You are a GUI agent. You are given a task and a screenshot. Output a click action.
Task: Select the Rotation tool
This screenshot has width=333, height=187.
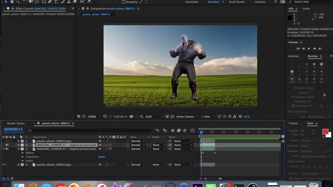[x=25, y=2]
